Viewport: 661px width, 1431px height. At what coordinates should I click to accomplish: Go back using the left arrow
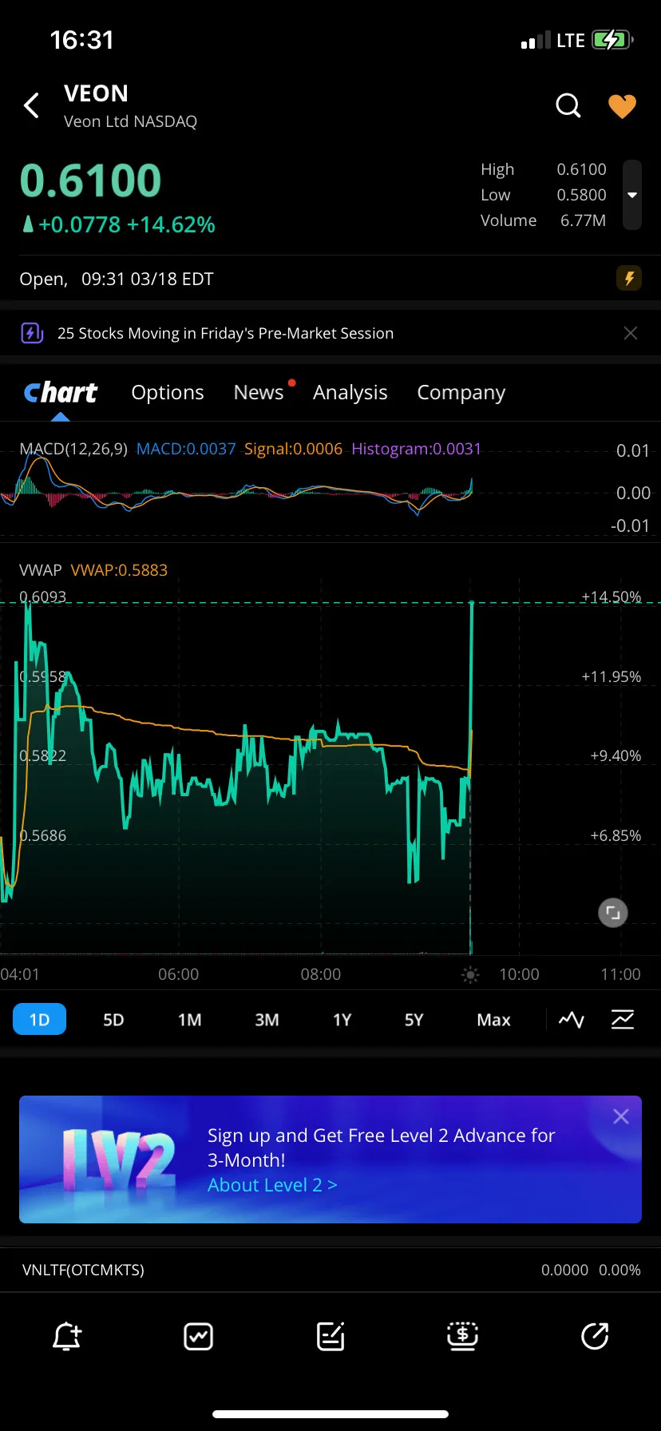(x=31, y=105)
